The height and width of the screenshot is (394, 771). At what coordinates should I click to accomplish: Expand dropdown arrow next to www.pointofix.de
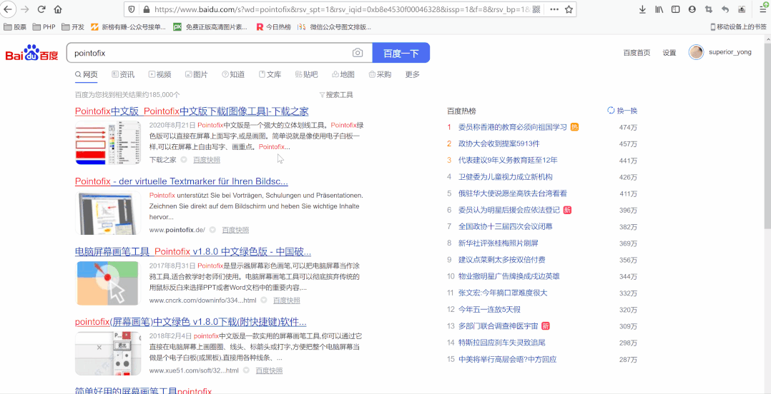tap(212, 230)
